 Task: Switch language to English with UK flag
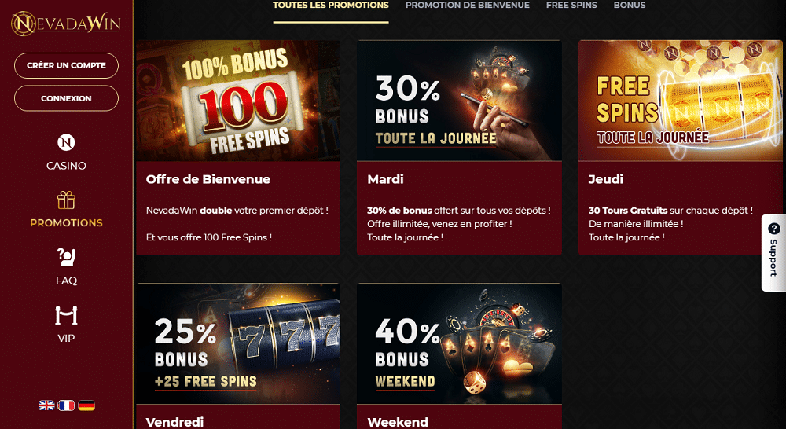click(x=46, y=405)
